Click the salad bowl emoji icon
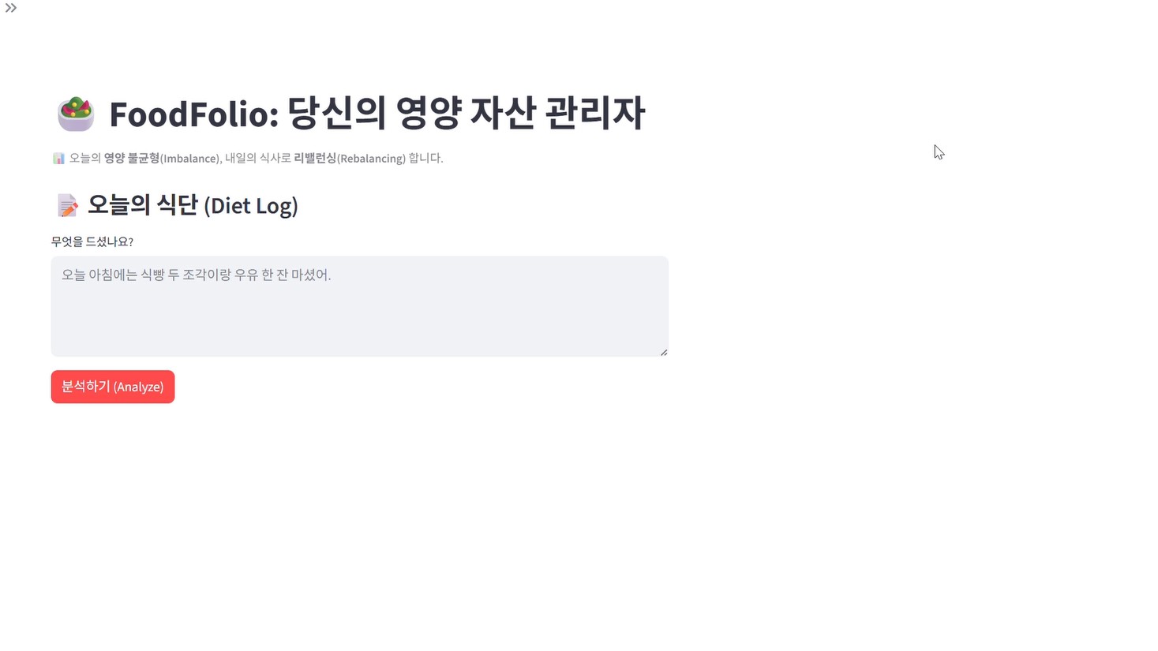 pyautogui.click(x=76, y=114)
